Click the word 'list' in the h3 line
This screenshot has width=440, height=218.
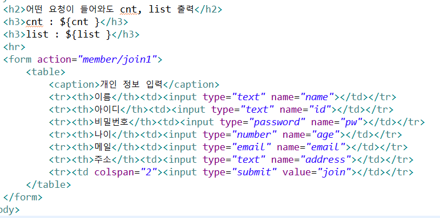[x=37, y=34]
